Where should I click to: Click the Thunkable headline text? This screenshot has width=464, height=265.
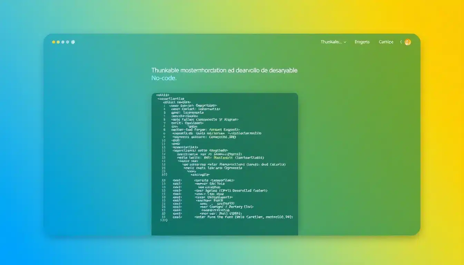click(x=224, y=70)
